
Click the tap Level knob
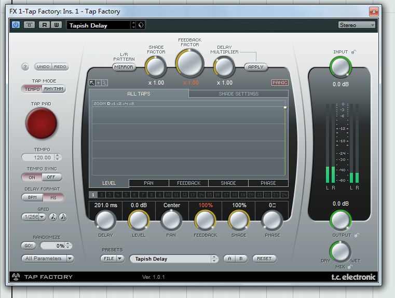coord(139,220)
